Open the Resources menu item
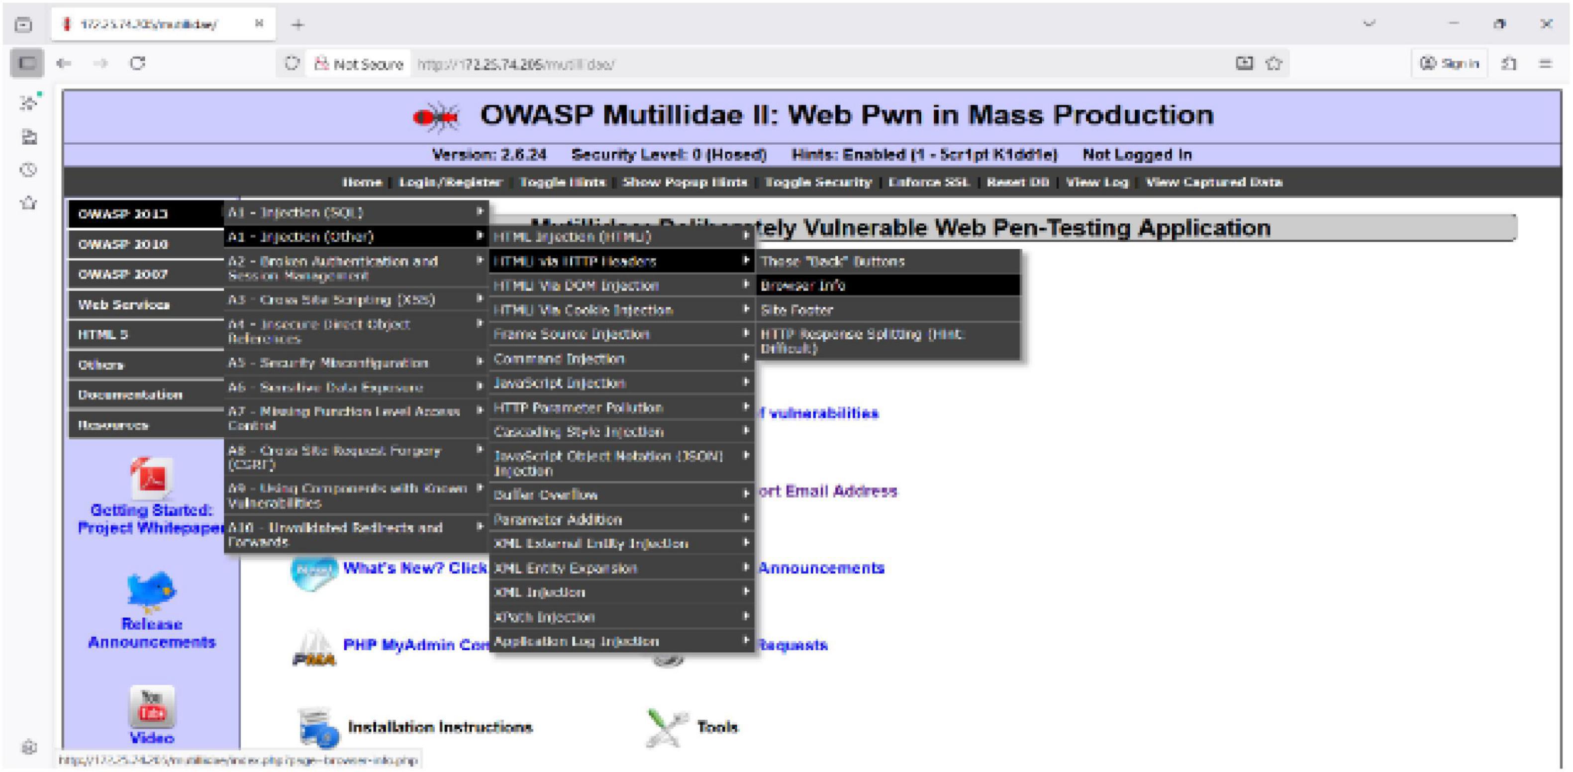The height and width of the screenshot is (772, 1573). (147, 425)
